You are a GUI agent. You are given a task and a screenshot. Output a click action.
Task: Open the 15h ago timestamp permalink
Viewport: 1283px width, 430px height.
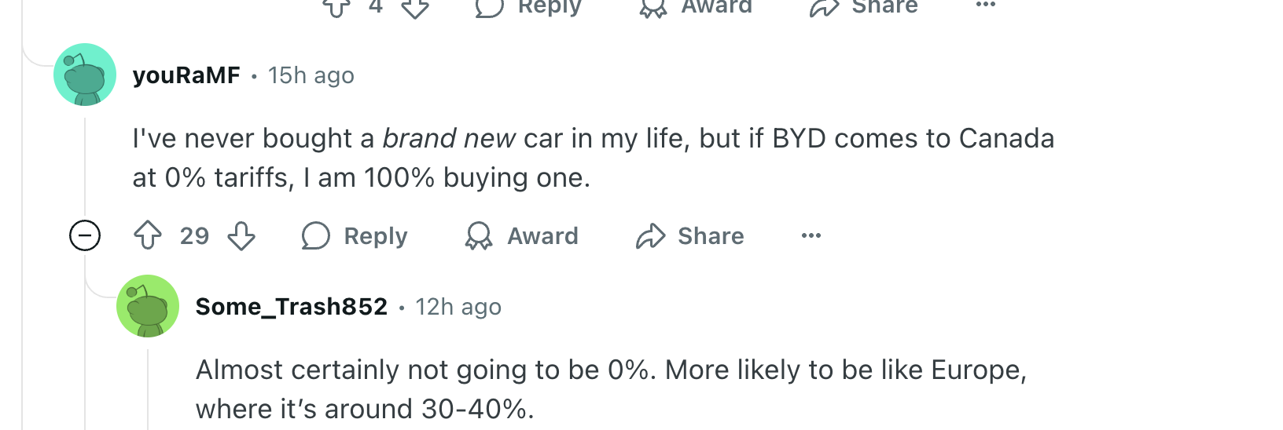(311, 75)
